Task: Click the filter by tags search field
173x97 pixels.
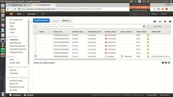Action: point(90,26)
